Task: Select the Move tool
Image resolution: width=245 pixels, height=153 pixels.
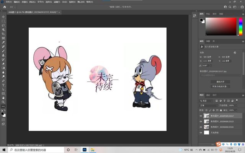Action: (3, 17)
